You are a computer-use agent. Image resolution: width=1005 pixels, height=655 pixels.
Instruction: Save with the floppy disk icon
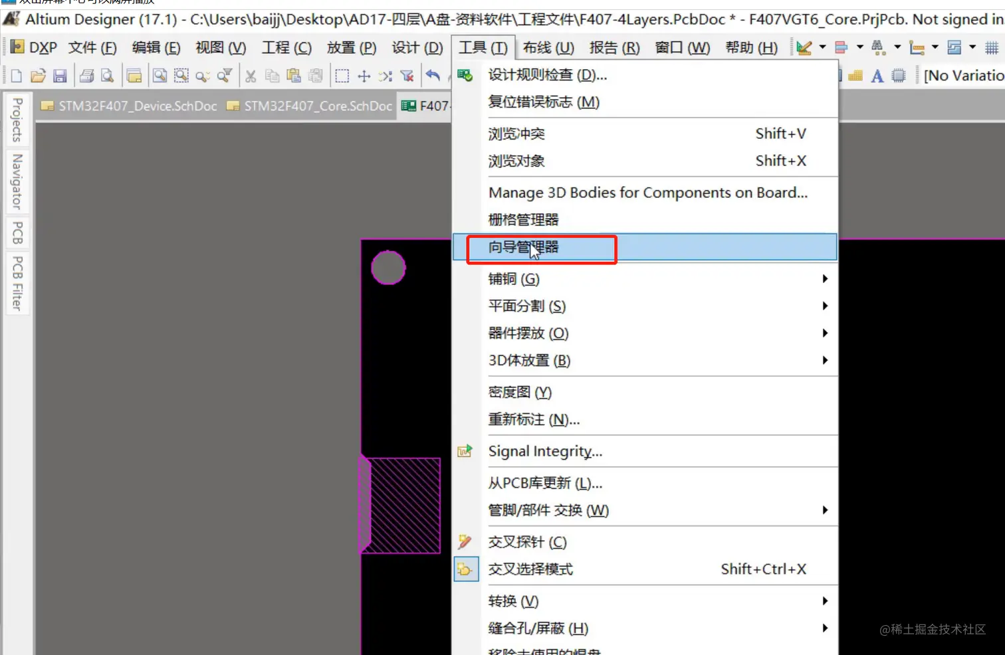[60, 76]
